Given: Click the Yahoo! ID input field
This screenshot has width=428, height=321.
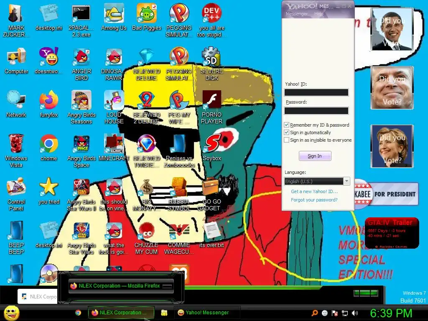Looking at the screenshot, I should pos(316,92).
